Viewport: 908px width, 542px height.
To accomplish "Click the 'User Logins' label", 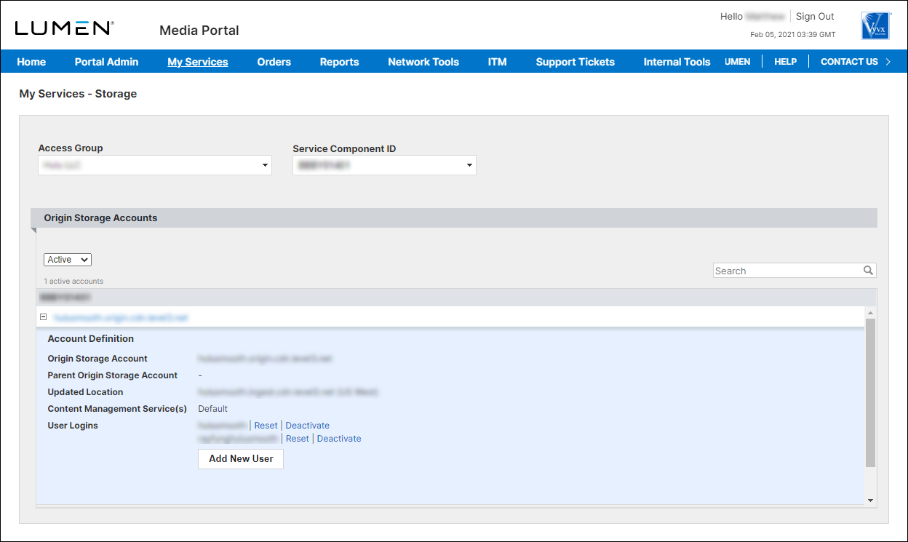I will click(x=73, y=426).
